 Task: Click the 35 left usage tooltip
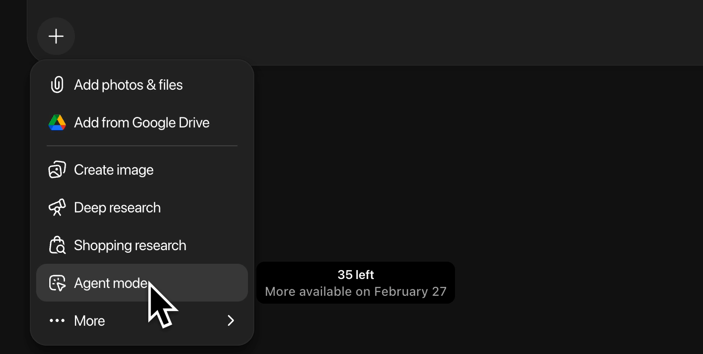pyautogui.click(x=355, y=283)
